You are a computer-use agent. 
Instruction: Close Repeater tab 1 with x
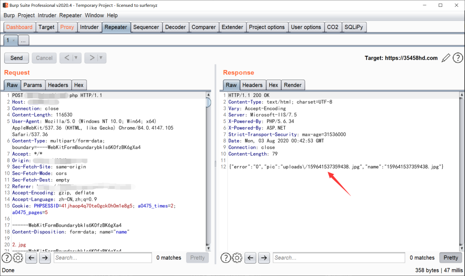coord(14,41)
